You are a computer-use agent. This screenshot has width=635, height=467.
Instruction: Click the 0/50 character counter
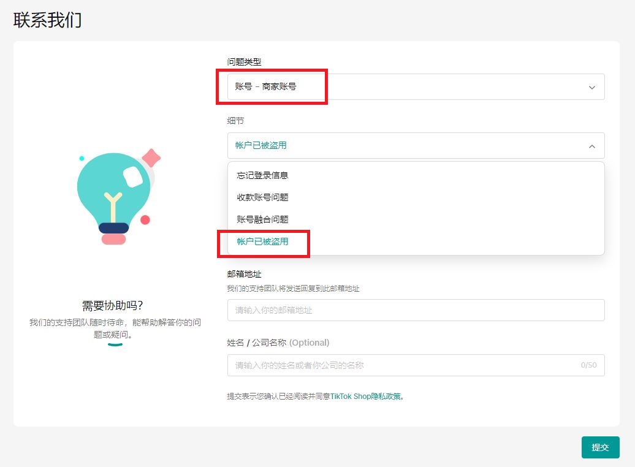[588, 365]
